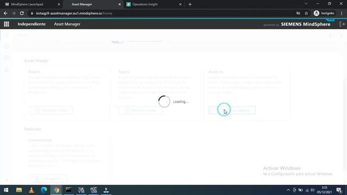Open File Explorer from the taskbar
347x195 pixels.
click(x=19, y=190)
